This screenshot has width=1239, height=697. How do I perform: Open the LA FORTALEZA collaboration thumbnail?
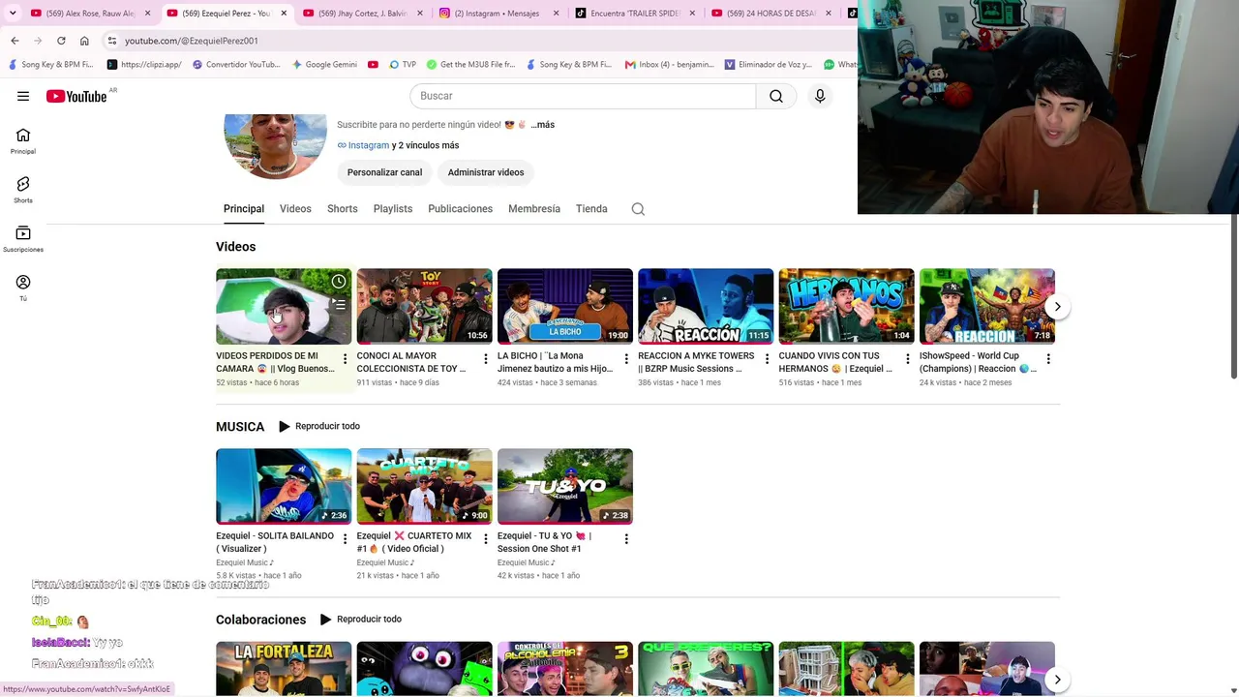pyautogui.click(x=284, y=669)
